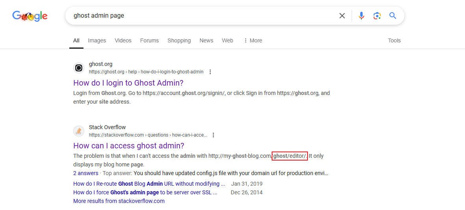Image resolution: width=465 pixels, height=210 pixels.
Task: Click the ghost.org favicon
Action: [79, 68]
